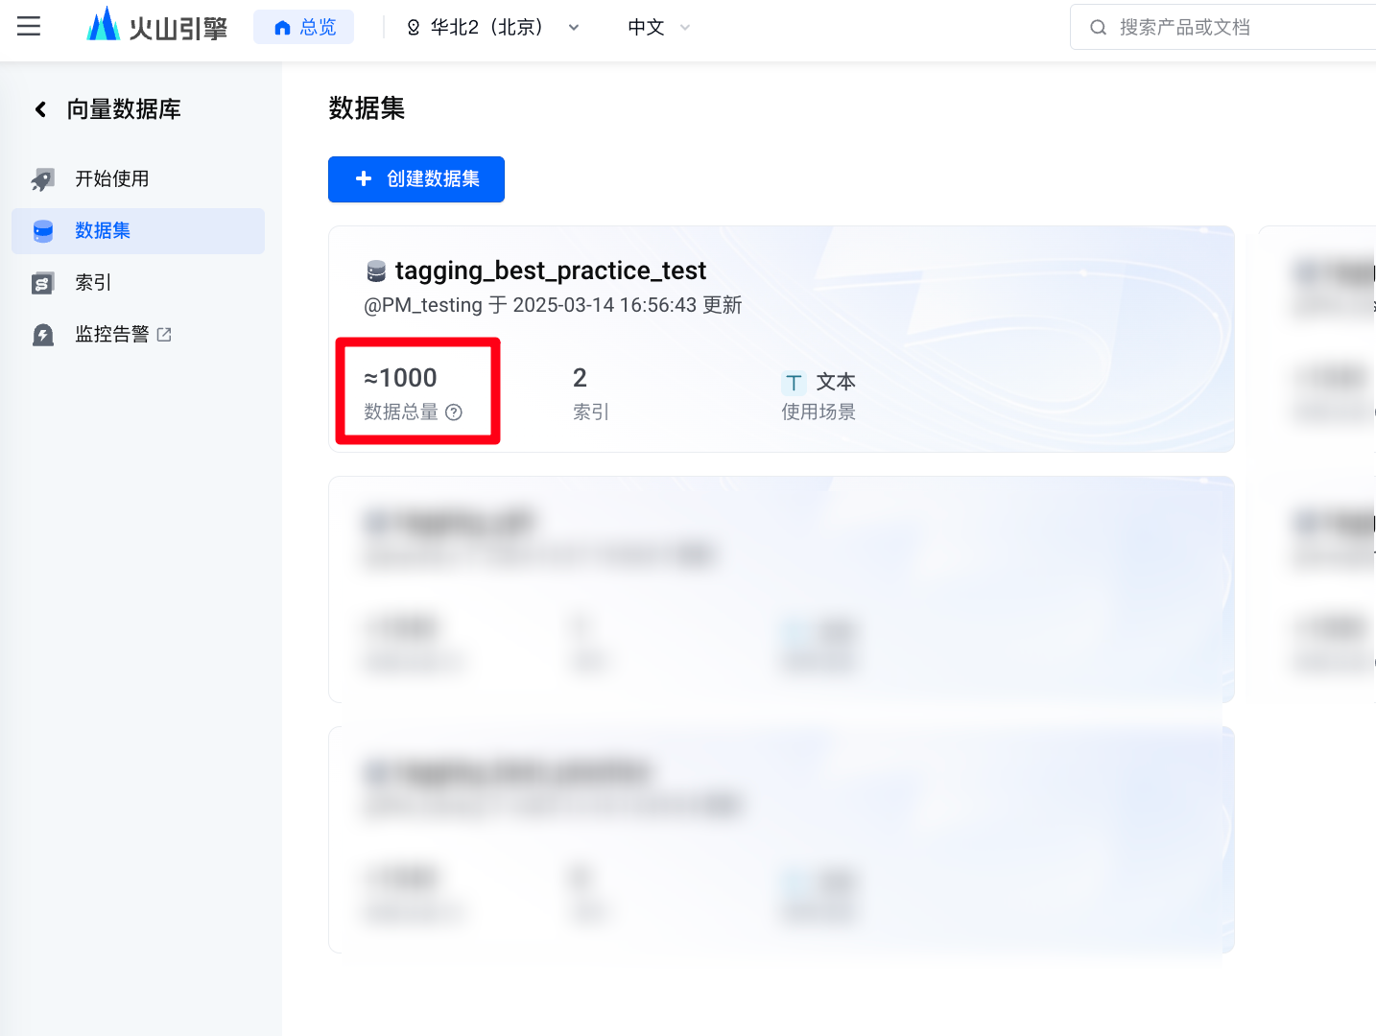This screenshot has width=1376, height=1036.
Task: Open the 中文 language dropdown
Action: (659, 27)
